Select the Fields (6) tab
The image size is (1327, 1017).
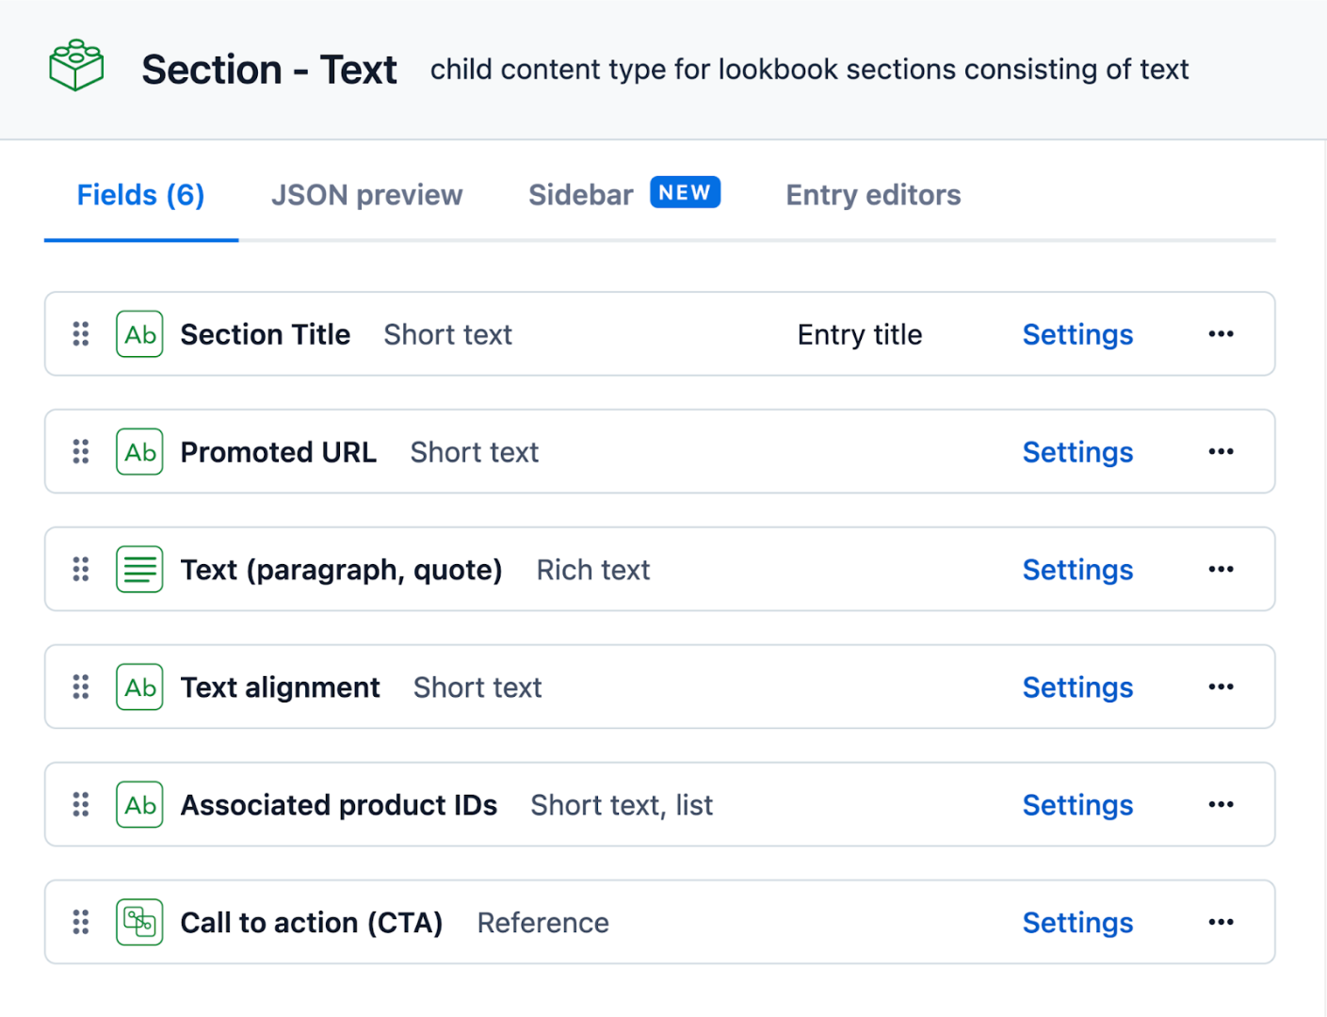pos(140,195)
